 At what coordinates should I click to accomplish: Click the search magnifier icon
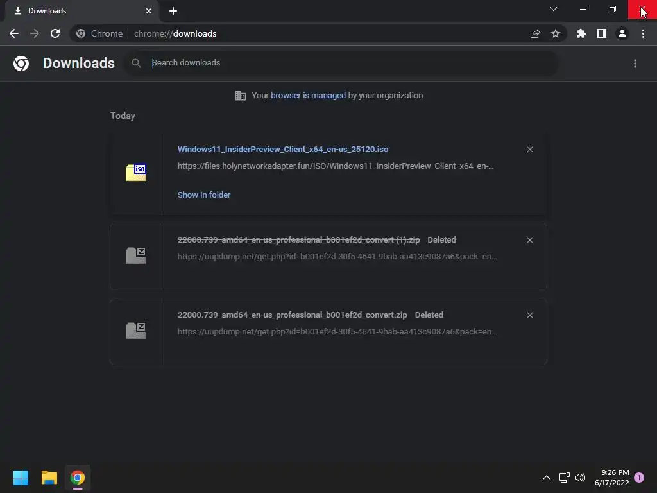coord(136,63)
